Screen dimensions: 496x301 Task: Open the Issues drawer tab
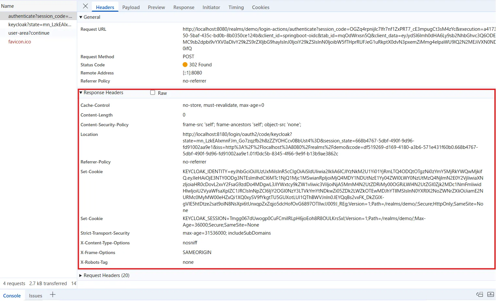(x=35, y=295)
